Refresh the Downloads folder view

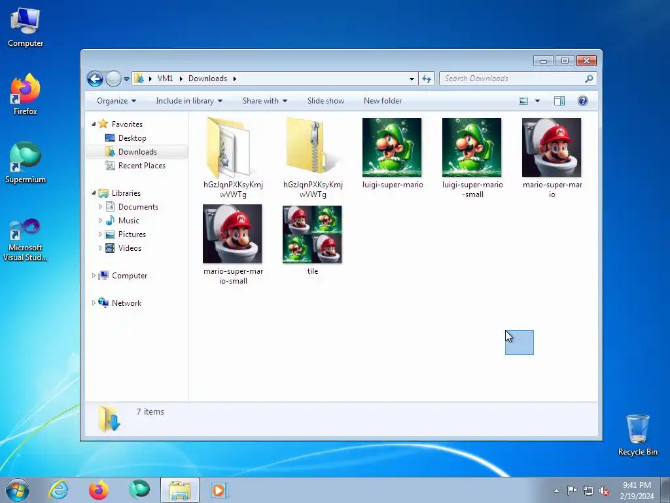pos(427,79)
